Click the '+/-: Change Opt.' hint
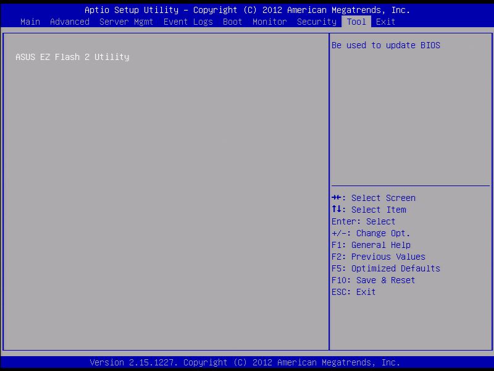 [371, 234]
